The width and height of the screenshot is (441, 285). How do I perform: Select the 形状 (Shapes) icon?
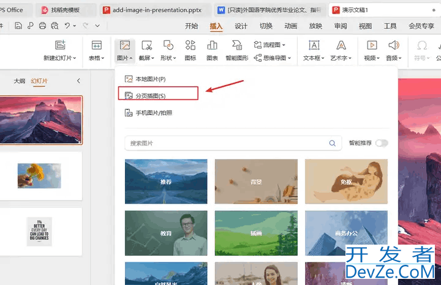(168, 46)
